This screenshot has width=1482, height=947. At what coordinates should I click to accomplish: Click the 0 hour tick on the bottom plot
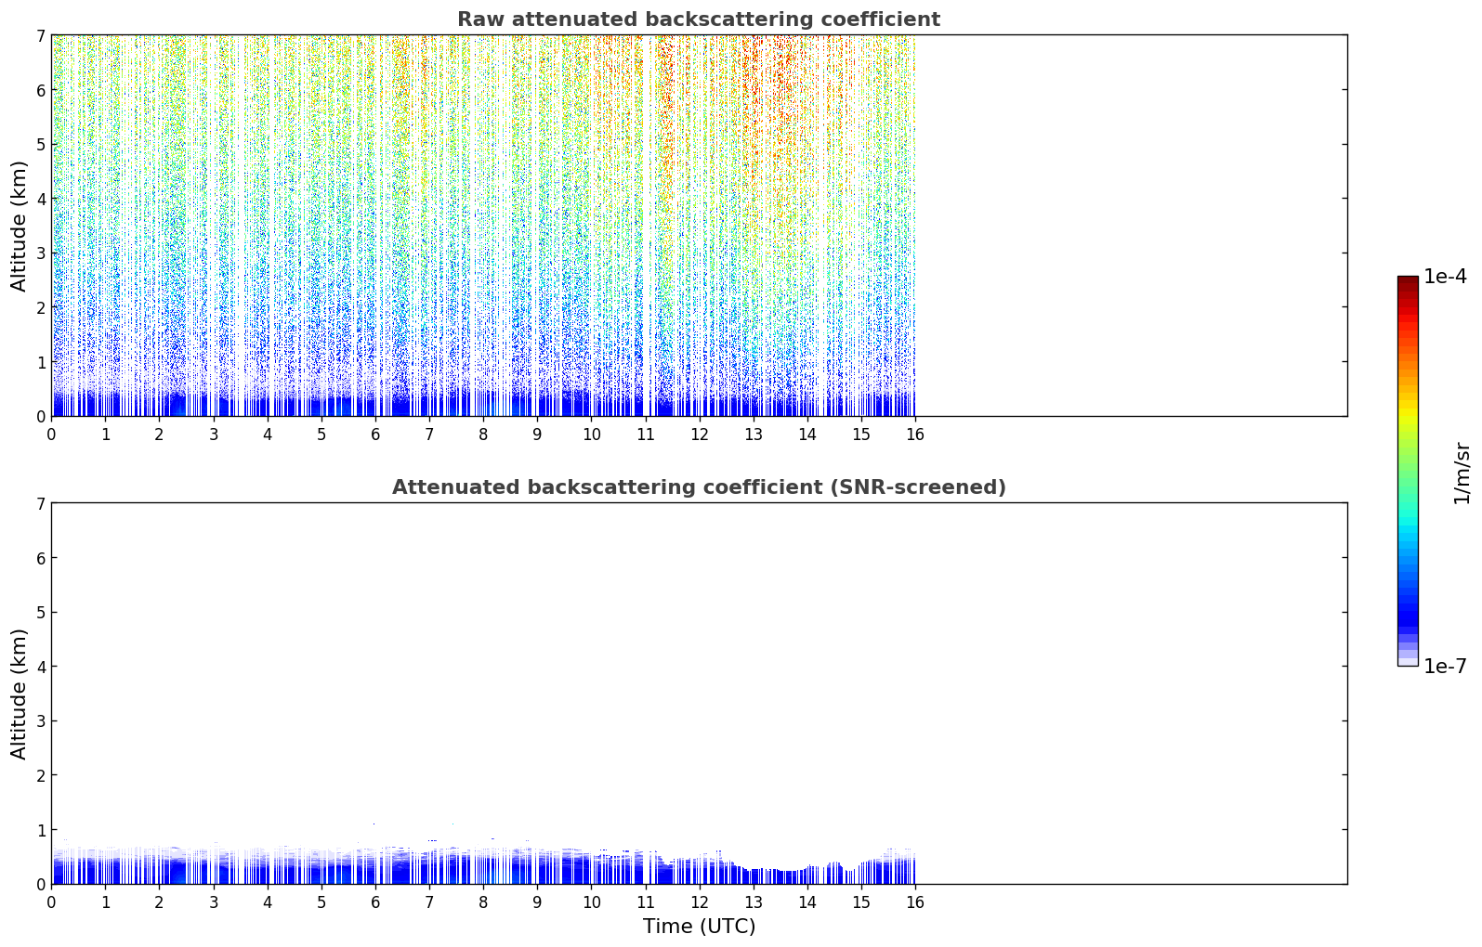click(51, 902)
